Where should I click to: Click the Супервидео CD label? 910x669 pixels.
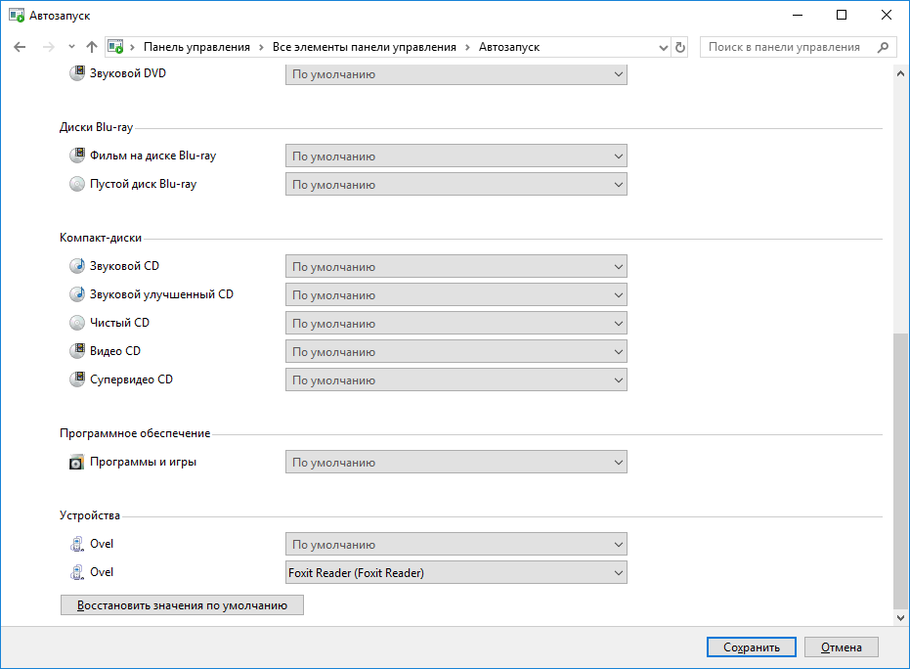(x=131, y=379)
